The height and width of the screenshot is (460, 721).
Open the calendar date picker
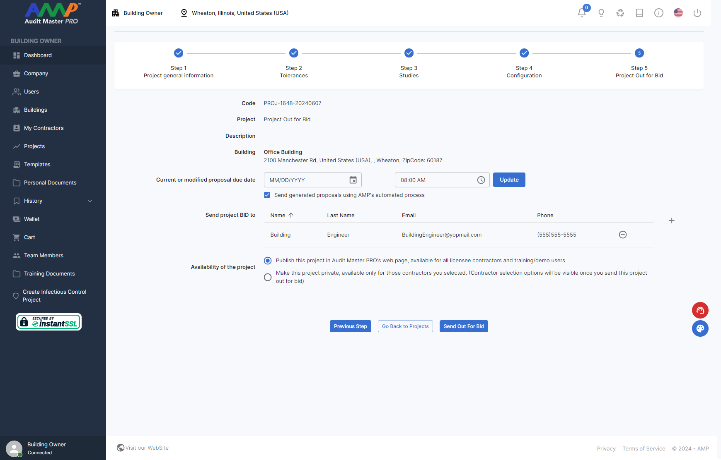(353, 180)
